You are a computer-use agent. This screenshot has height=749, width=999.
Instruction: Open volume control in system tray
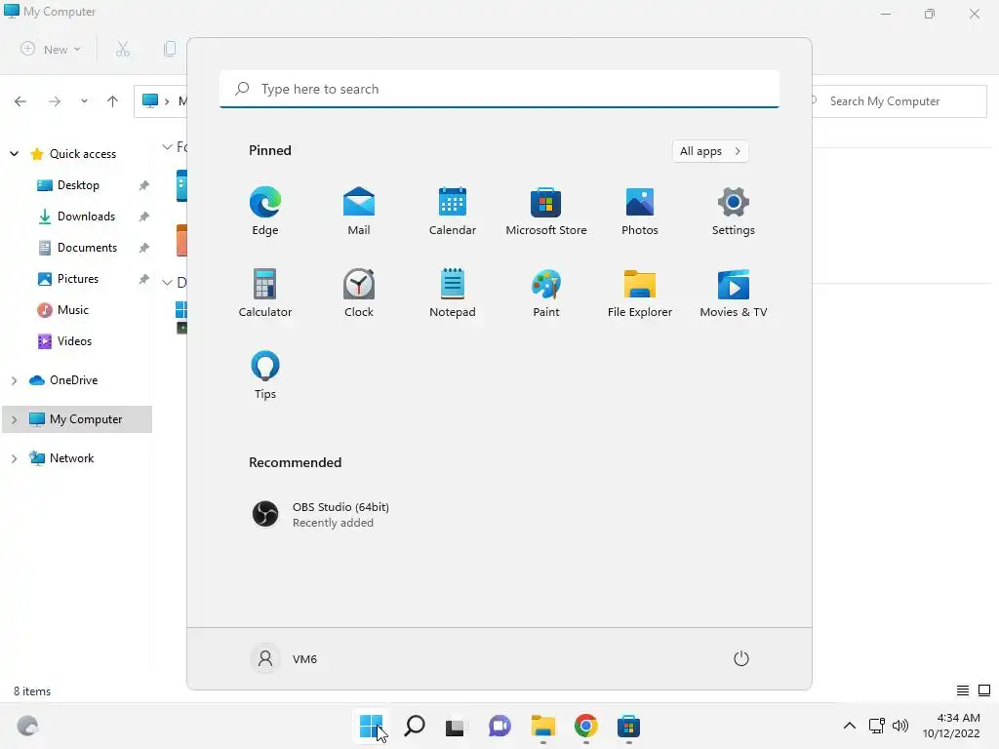(x=900, y=726)
